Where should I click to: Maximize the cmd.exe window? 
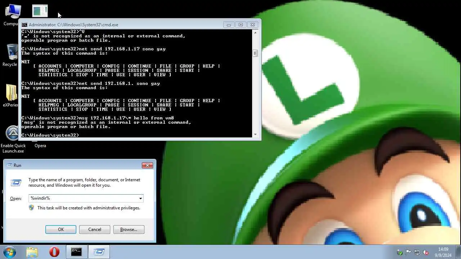coord(241,25)
